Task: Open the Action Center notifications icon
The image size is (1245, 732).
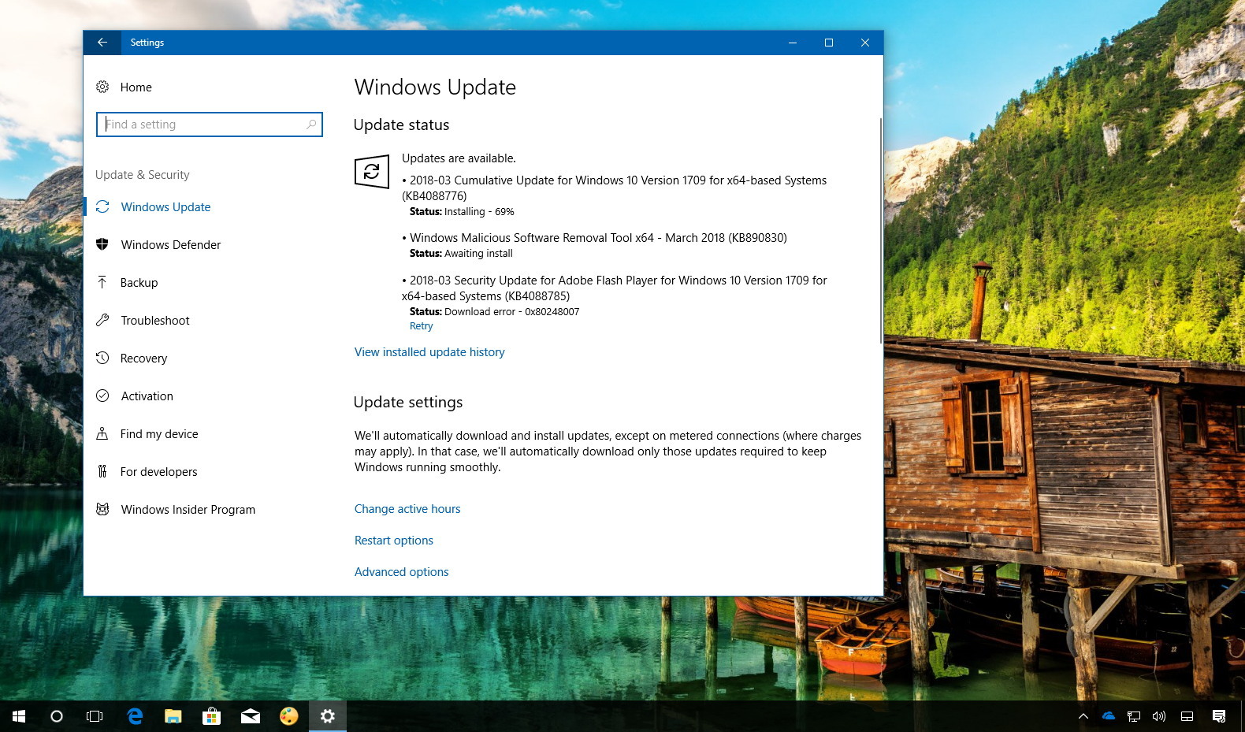Action: point(1219,716)
